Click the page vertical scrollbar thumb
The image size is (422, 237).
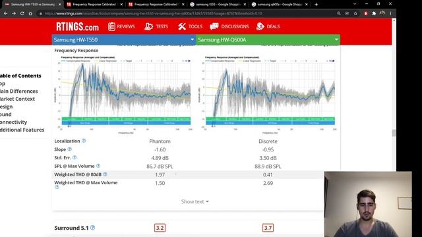[394, 133]
